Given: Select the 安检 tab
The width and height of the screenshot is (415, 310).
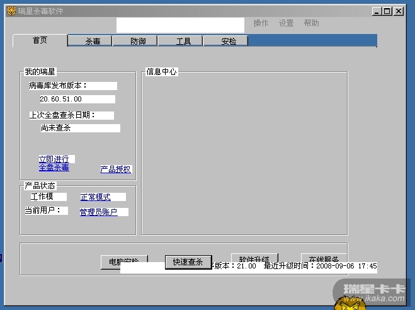Looking at the screenshot, I should [225, 42].
